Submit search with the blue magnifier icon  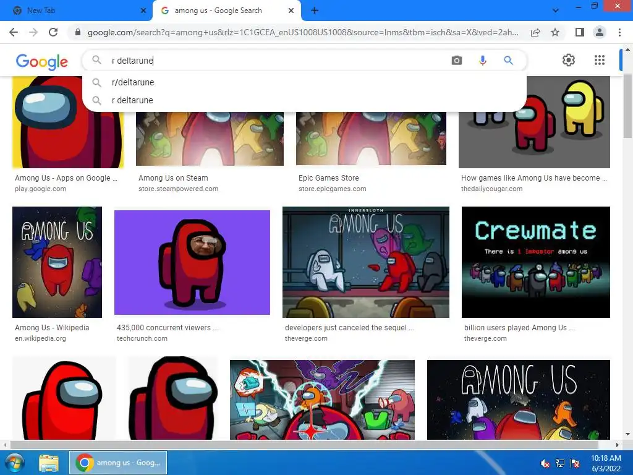508,61
